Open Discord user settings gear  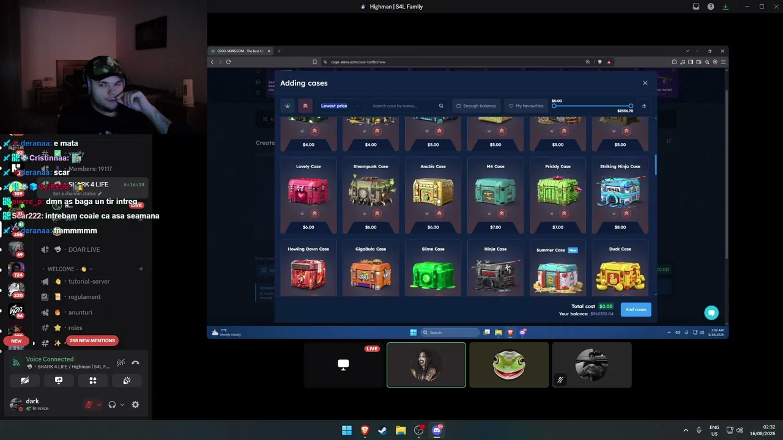click(x=135, y=405)
